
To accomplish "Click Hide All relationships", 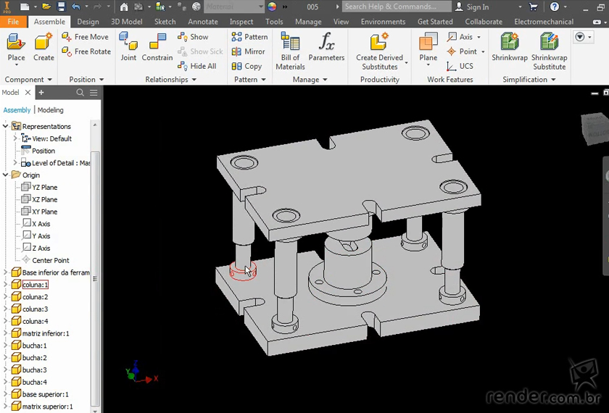I will coord(197,66).
